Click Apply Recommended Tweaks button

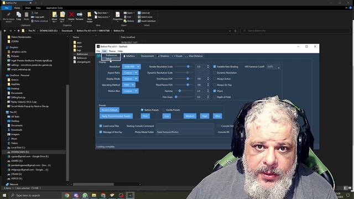116,116
